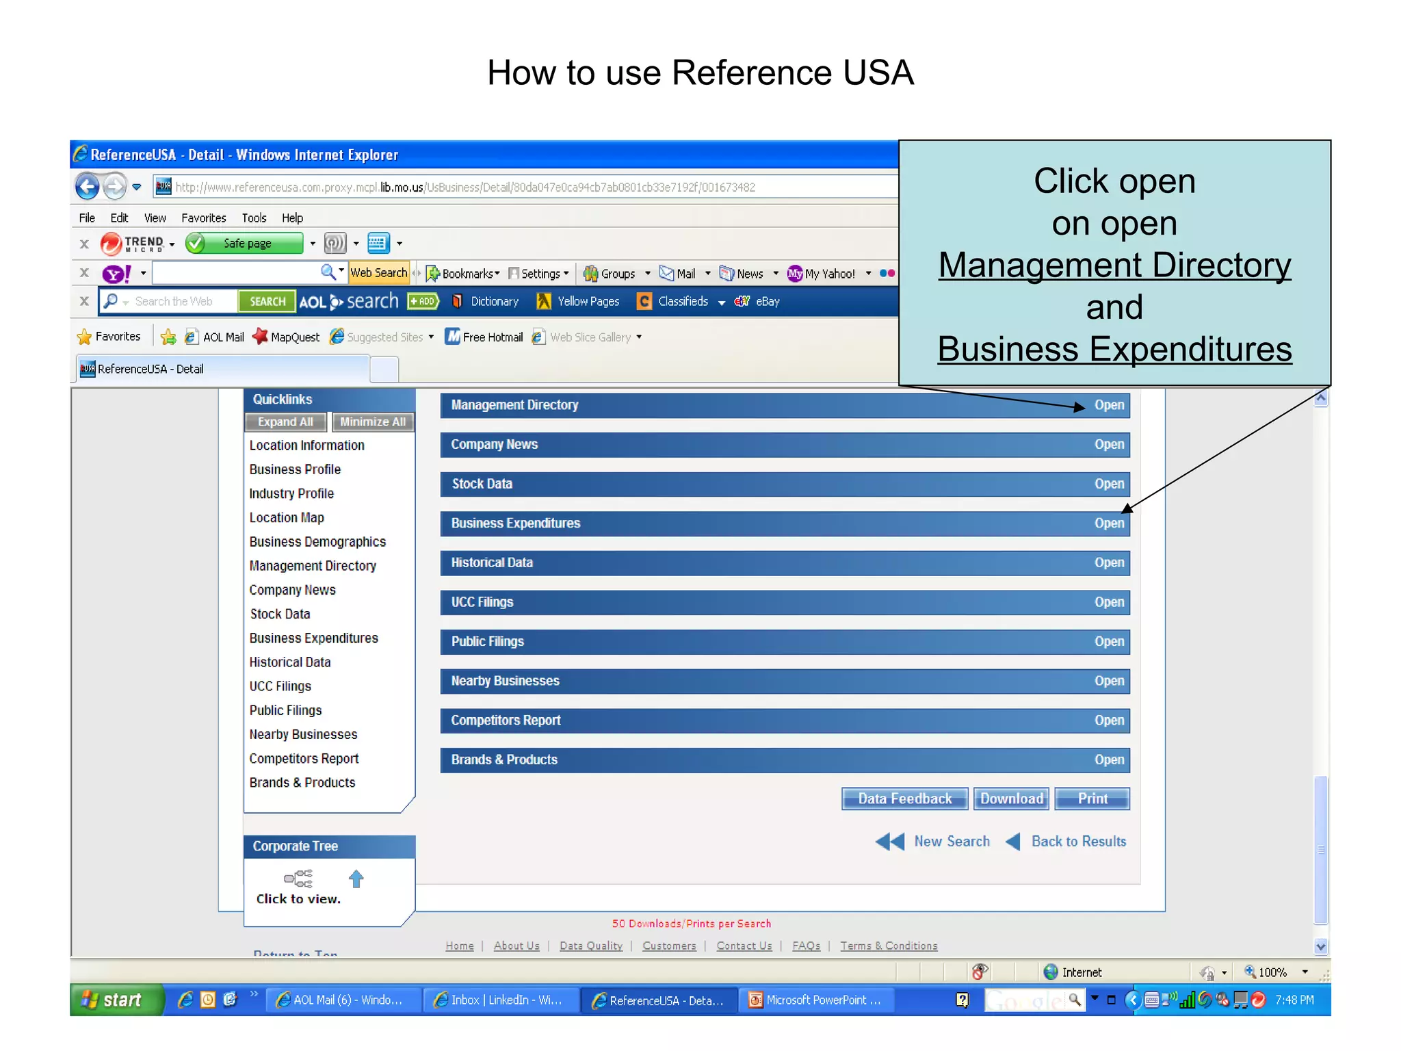Click the Yahoo search magnifier icon
The width and height of the screenshot is (1401, 1051).
[x=328, y=272]
